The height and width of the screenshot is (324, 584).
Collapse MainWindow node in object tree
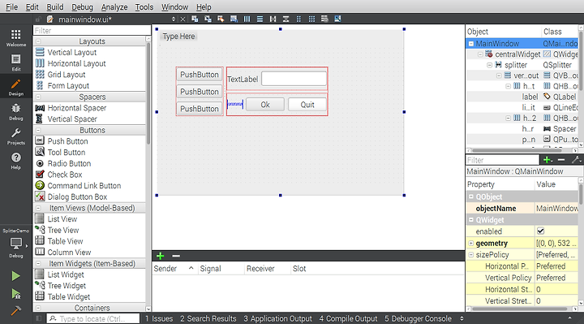(470, 44)
